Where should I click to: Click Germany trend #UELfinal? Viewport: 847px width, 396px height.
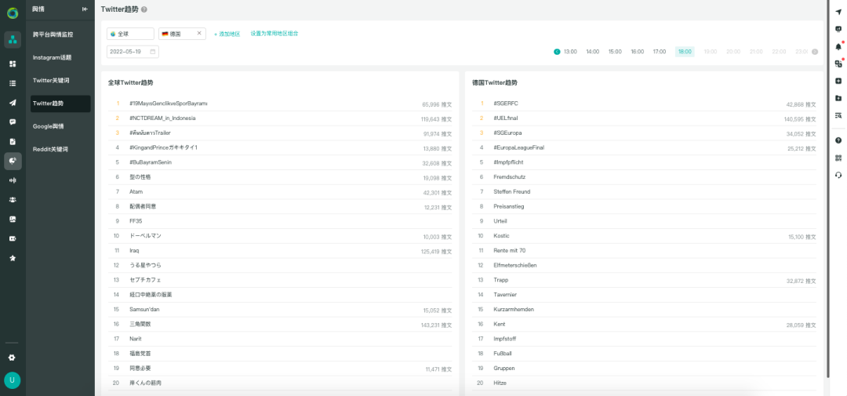(x=505, y=118)
